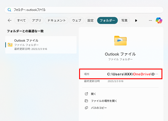The image size is (168, 121).
Task: Switch to the ウェブ tab
Action: click(x=77, y=20)
